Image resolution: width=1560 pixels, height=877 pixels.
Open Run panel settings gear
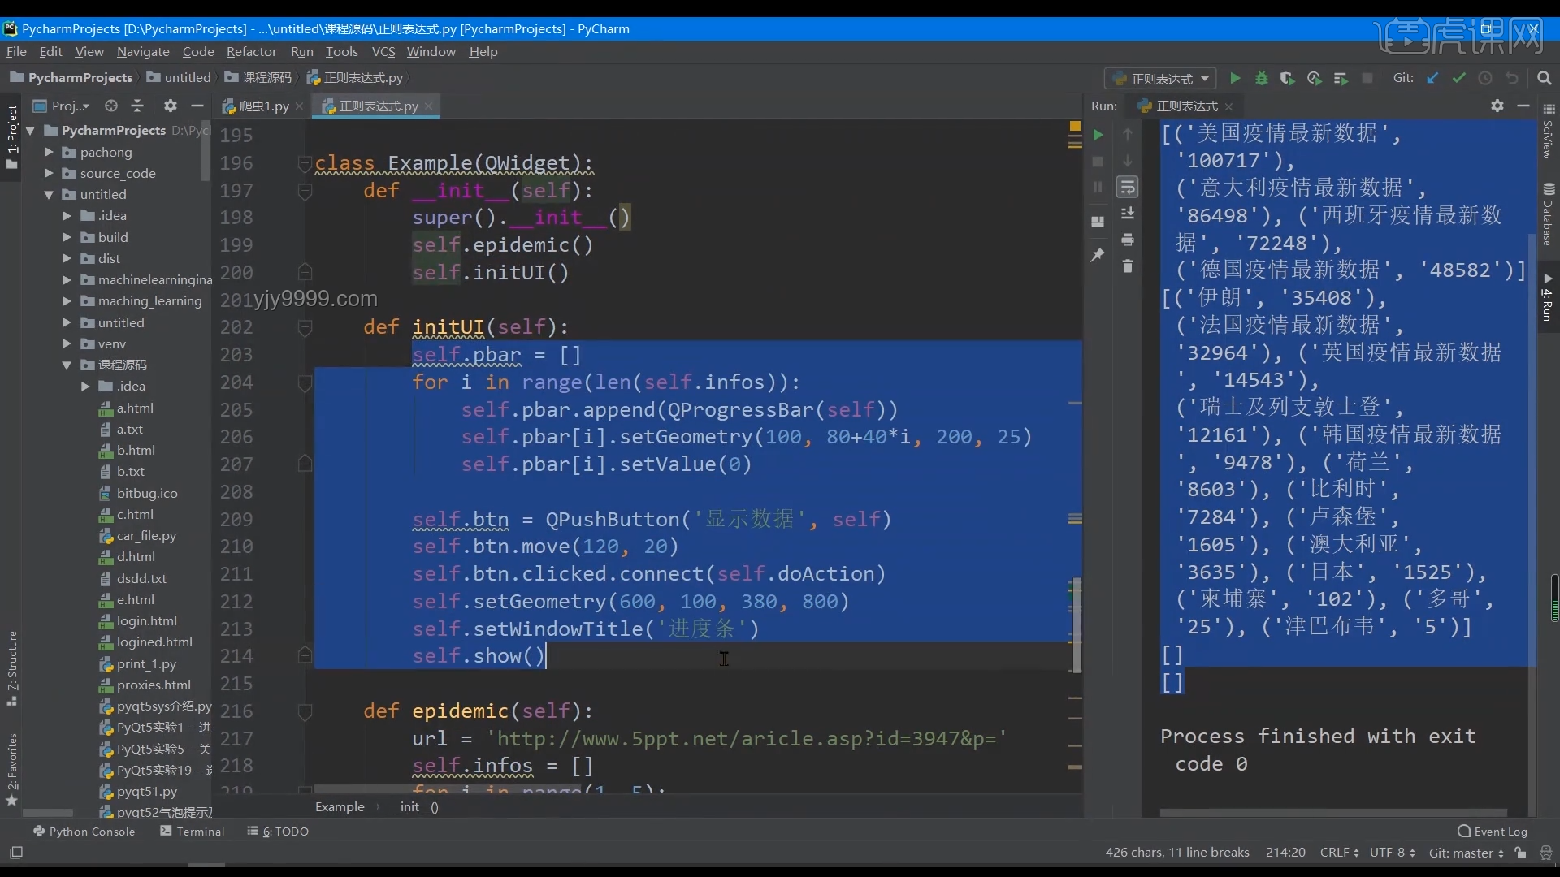[x=1497, y=106]
